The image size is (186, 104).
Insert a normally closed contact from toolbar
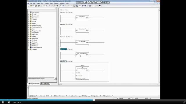click(x=85, y=6)
